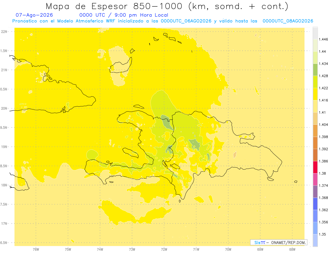Click the '20N' latitude label
The width and height of the screenshot is (328, 253).
click(x=4, y=108)
